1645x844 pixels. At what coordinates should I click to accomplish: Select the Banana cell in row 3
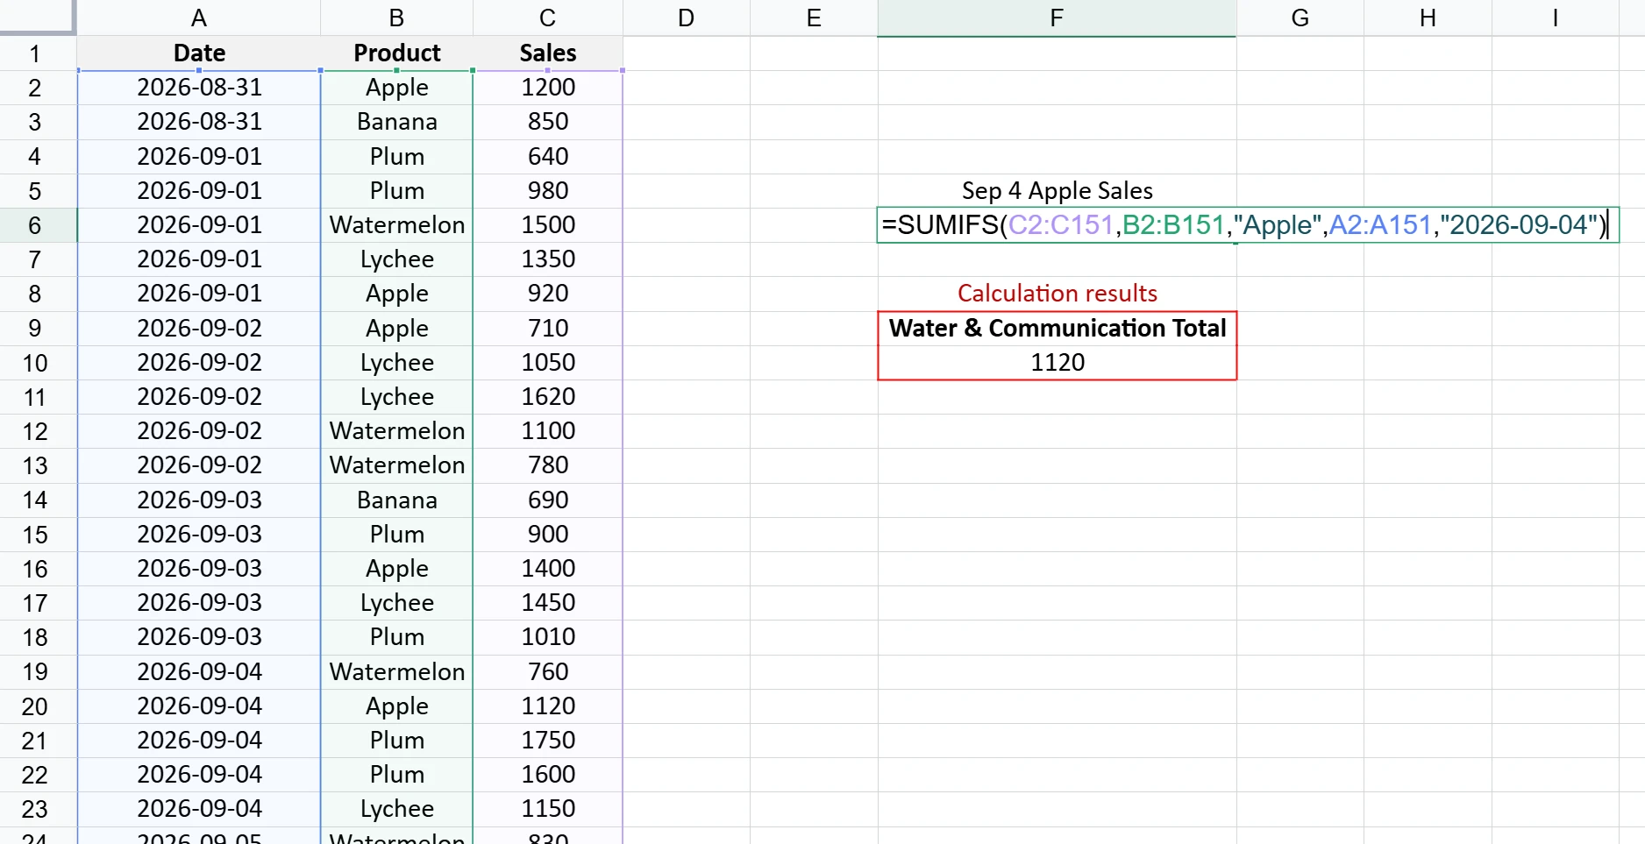396,122
